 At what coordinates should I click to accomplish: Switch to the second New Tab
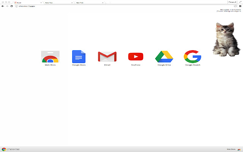pyautogui.click(x=89, y=3)
